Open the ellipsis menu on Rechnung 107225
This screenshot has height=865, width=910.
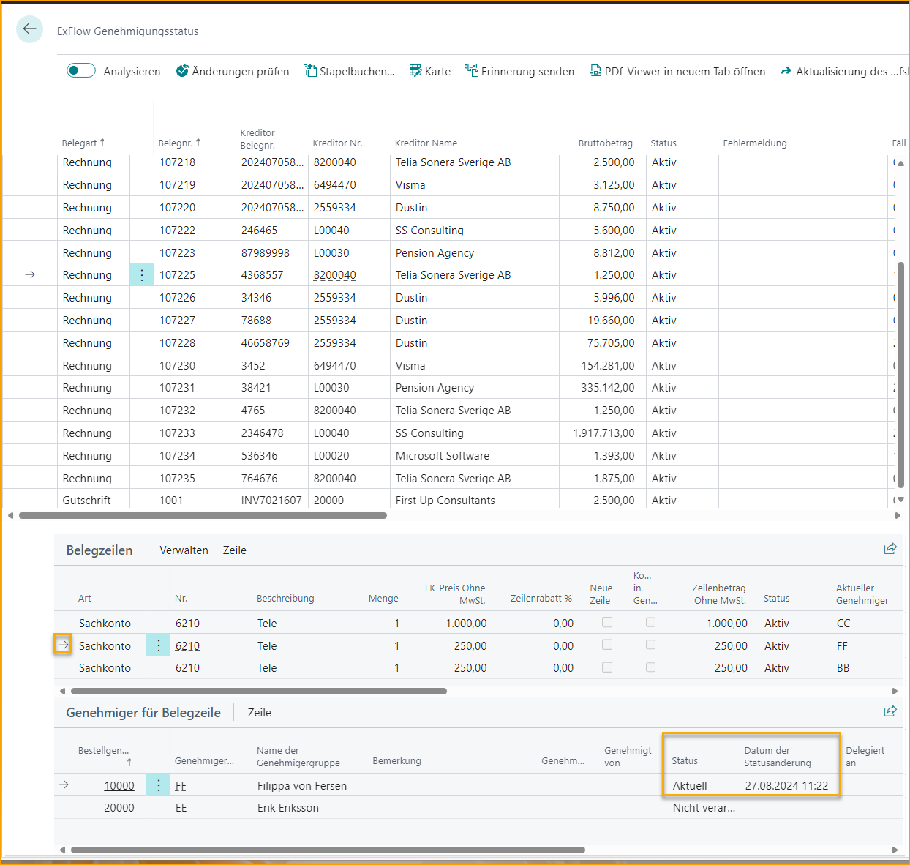(x=141, y=274)
